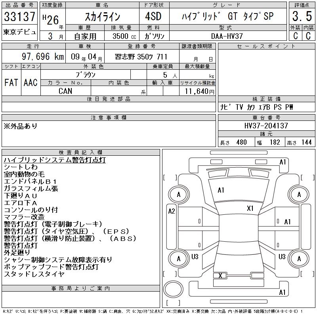
Task: Click inspection date 09年04月
Action: (x=86, y=57)
